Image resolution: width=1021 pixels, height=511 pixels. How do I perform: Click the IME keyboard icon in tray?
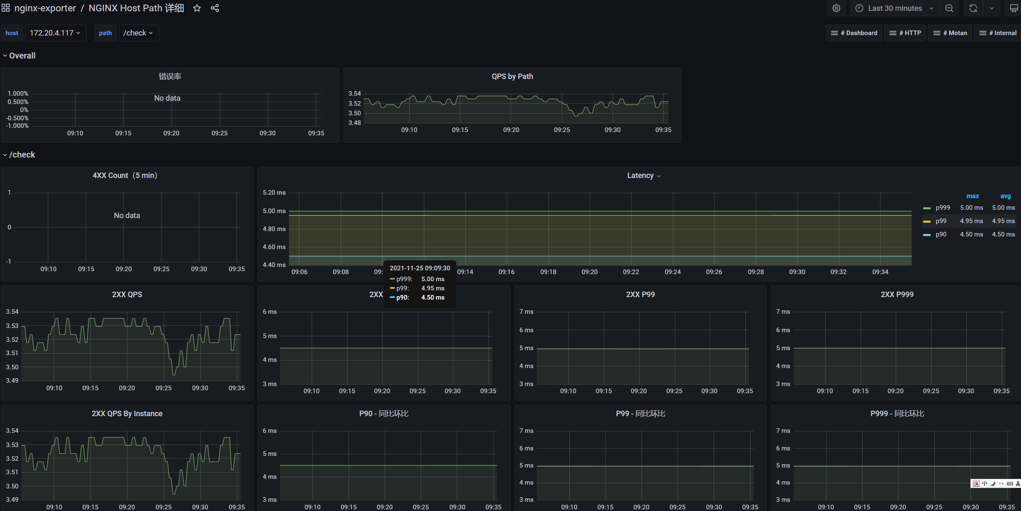click(1010, 483)
